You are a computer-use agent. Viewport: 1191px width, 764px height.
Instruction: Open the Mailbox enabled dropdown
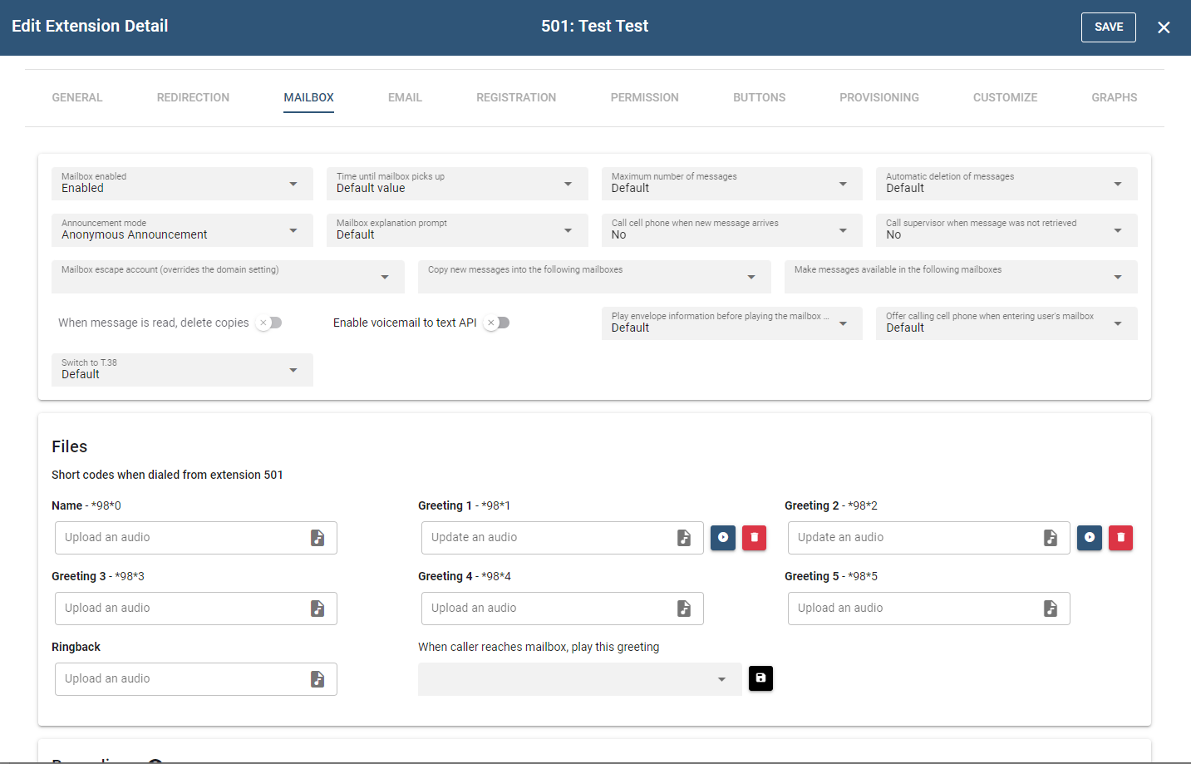(182, 184)
